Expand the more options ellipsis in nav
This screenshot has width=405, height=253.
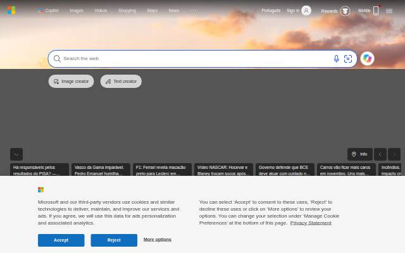pyautogui.click(x=193, y=11)
